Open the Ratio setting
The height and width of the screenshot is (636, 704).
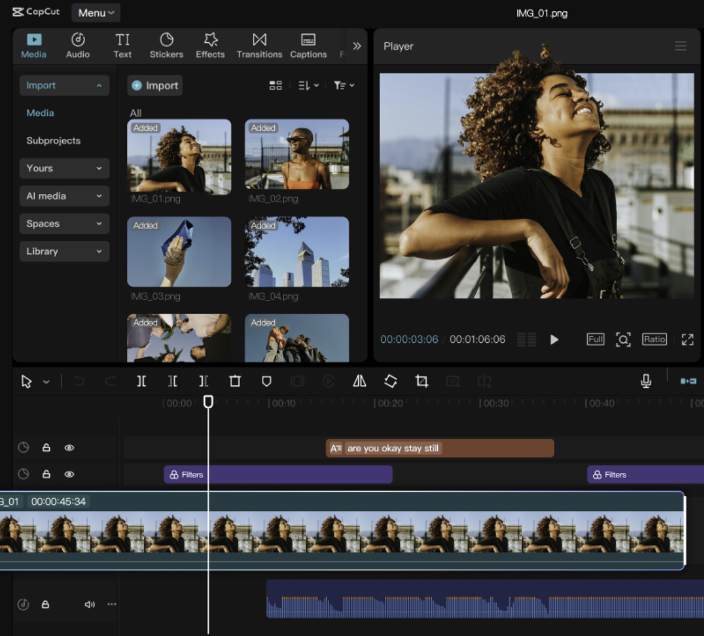pos(654,339)
